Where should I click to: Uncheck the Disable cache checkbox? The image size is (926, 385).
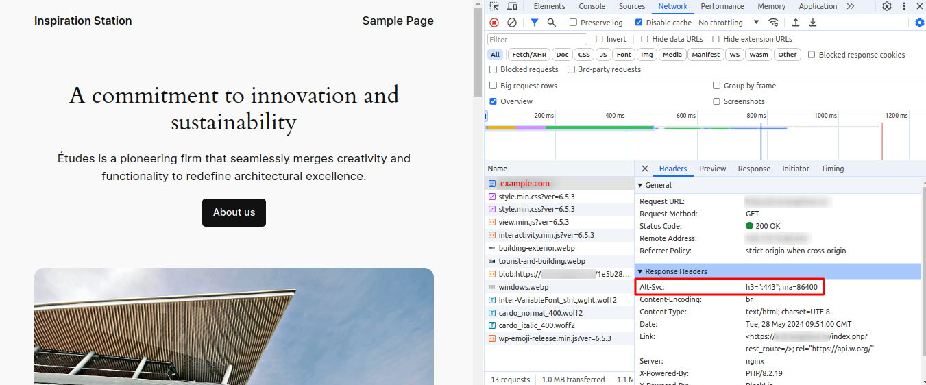coord(639,23)
